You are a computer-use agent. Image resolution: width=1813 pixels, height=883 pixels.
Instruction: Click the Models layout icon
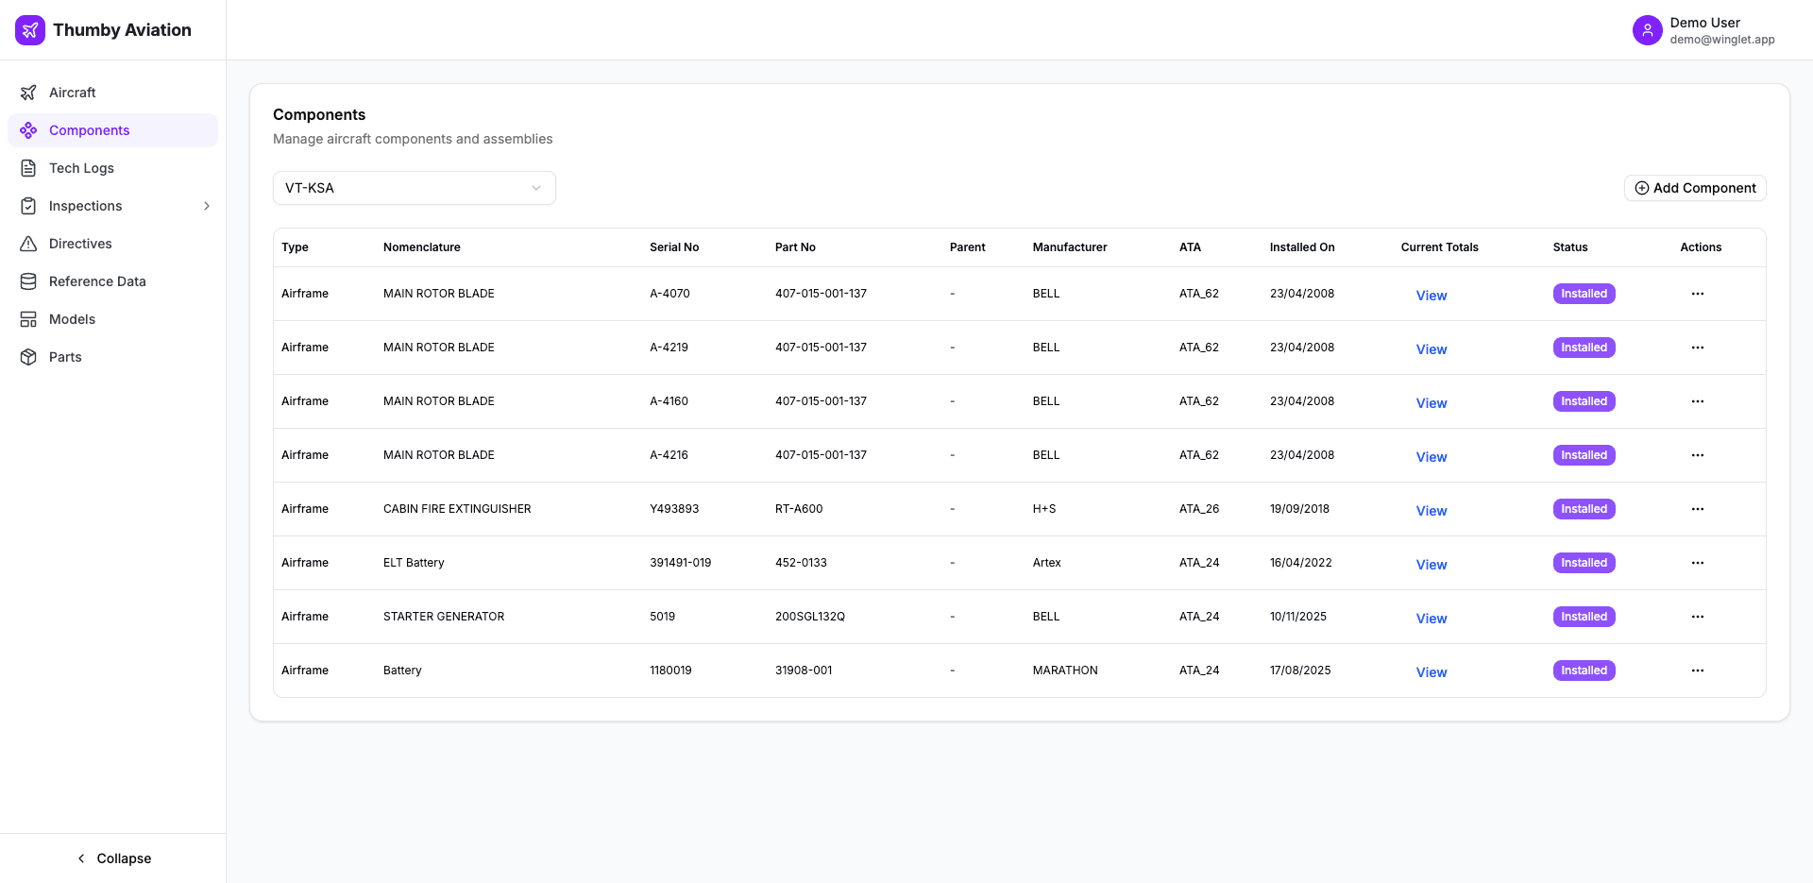tap(28, 319)
